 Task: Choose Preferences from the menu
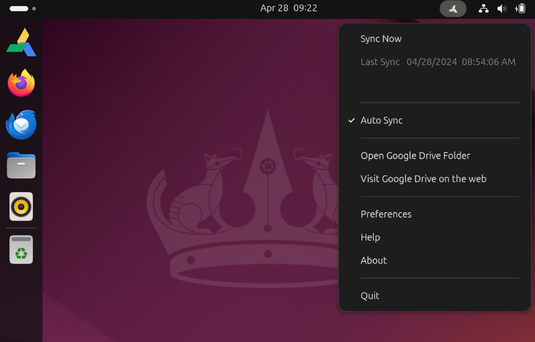tap(386, 214)
